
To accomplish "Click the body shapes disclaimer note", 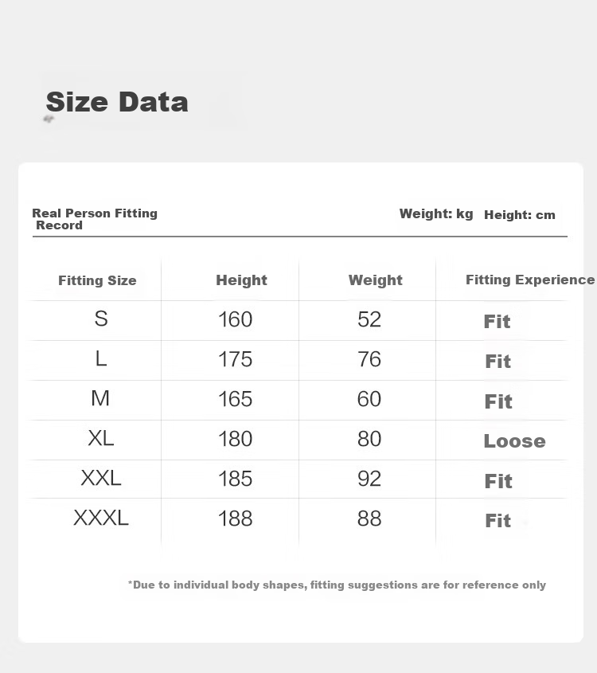I will tap(337, 585).
